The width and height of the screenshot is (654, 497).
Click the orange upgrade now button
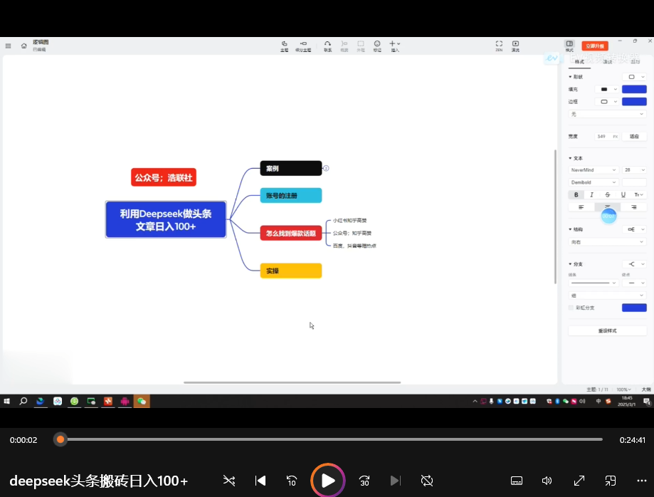(595, 46)
